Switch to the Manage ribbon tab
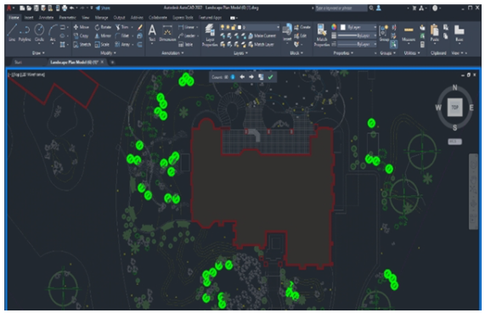 click(101, 18)
